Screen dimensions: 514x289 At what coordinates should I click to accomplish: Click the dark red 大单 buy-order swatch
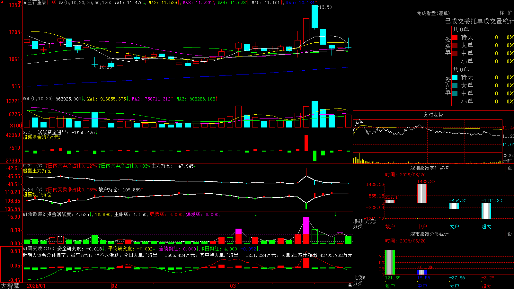click(455, 45)
